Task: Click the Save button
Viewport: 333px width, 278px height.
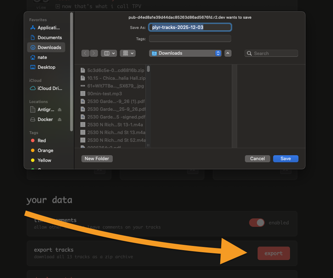Action: point(285,159)
